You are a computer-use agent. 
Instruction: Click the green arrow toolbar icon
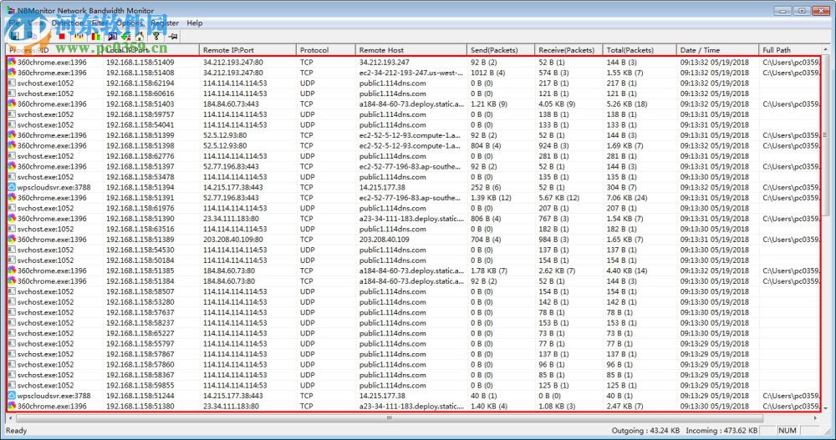click(126, 36)
